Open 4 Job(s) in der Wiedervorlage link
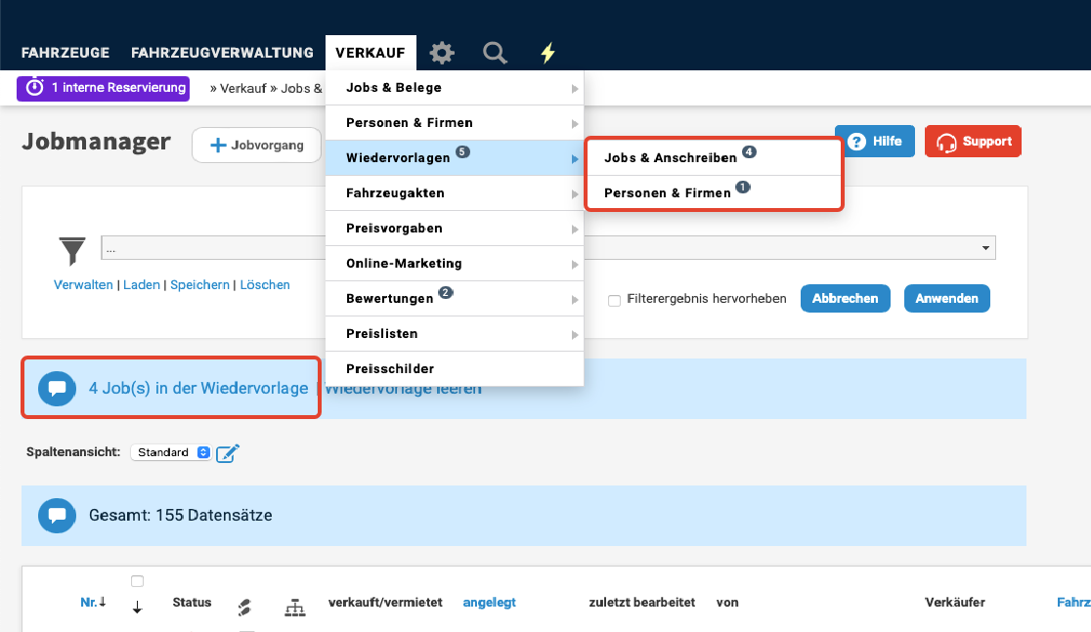Screen dimensions: 1091x632 coord(197,388)
